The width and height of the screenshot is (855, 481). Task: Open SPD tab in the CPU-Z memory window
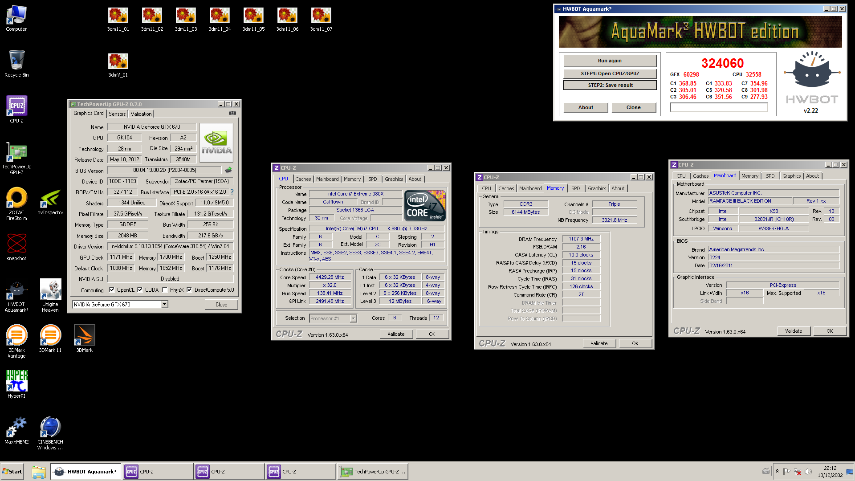click(576, 188)
